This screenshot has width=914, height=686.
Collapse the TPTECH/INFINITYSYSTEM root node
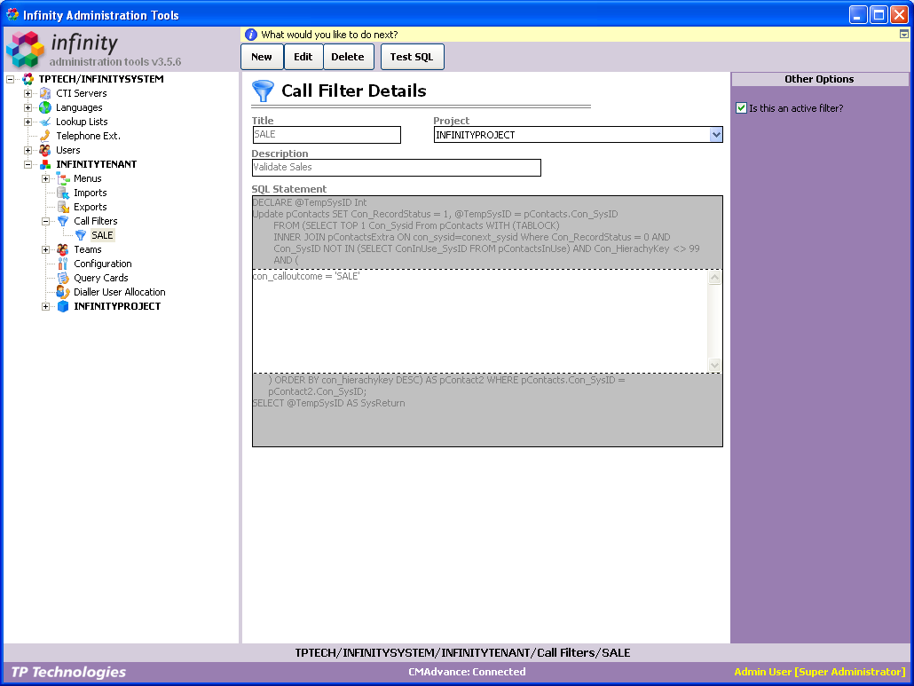pyautogui.click(x=10, y=79)
